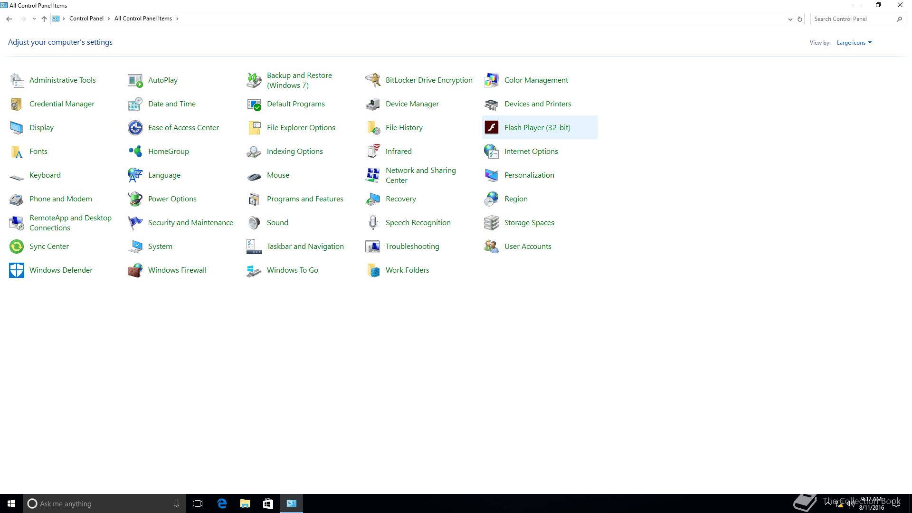The height and width of the screenshot is (513, 912).
Task: Click the Backup and Restore icon
Action: click(254, 80)
